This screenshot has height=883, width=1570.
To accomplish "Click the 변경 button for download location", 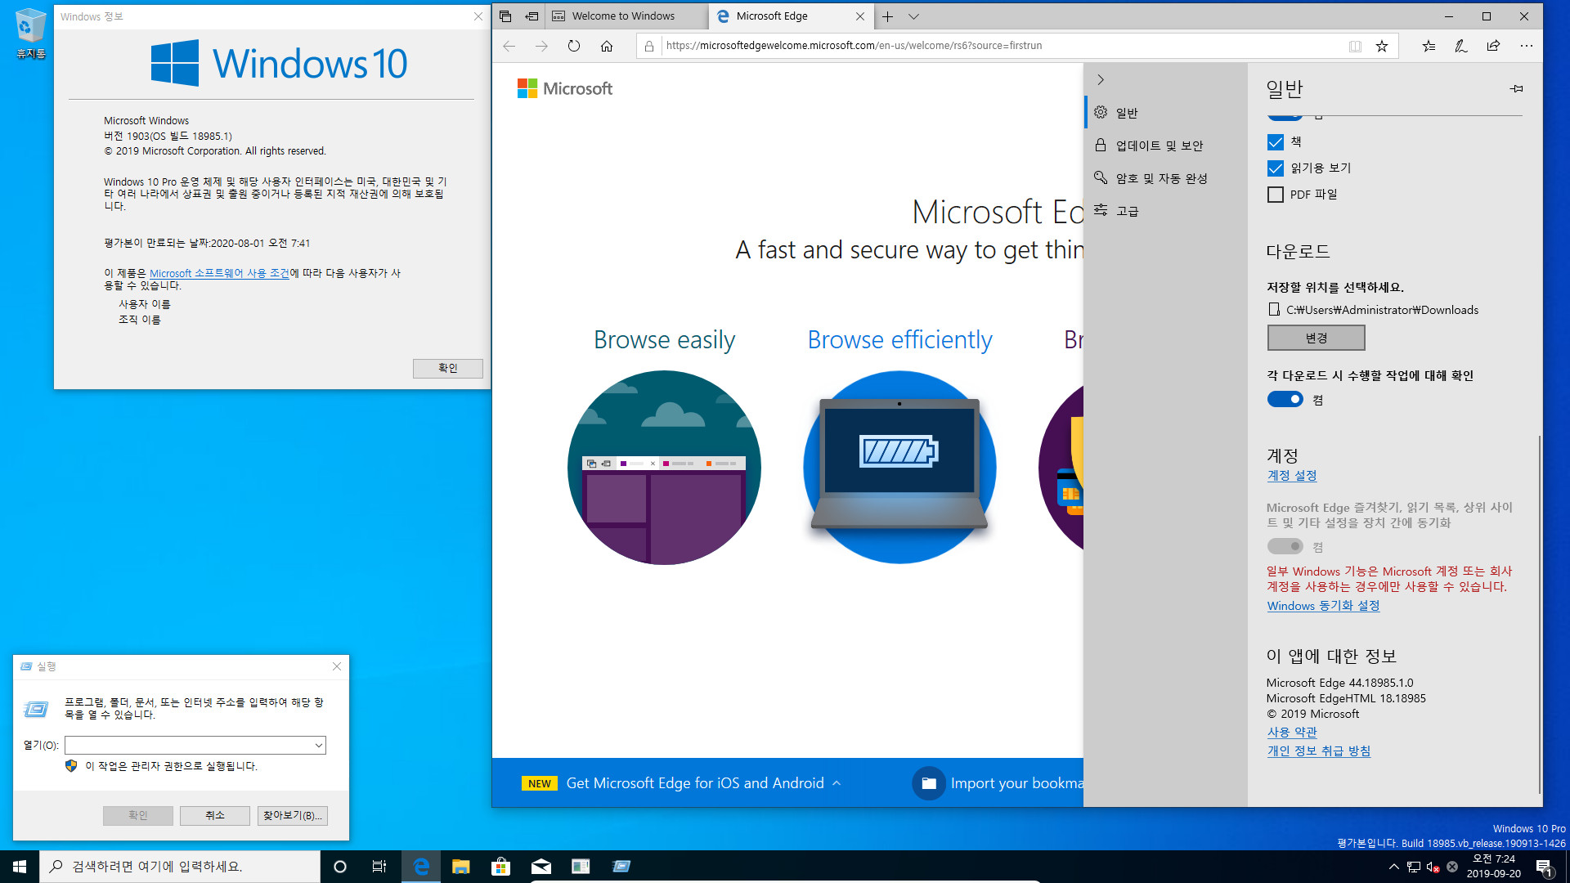I will [1314, 338].
